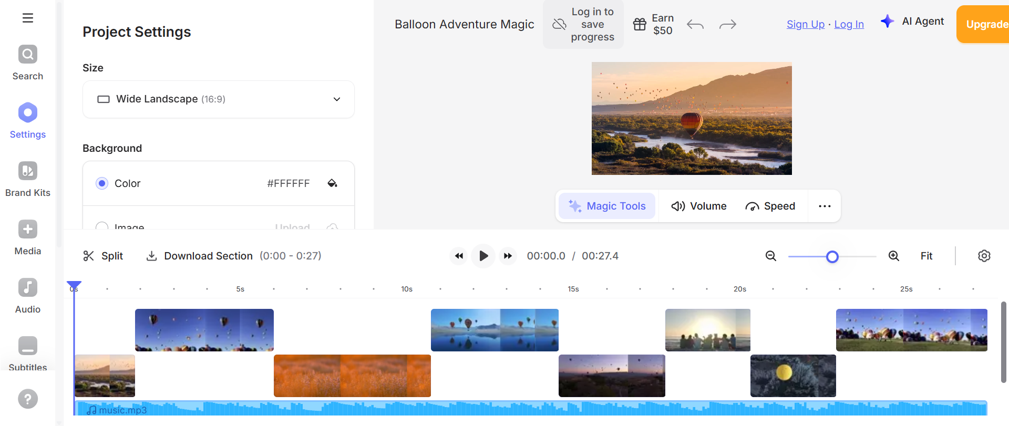Click the 5s mark on timeline ruler
Screen dimensions: 1009x426
(240, 289)
